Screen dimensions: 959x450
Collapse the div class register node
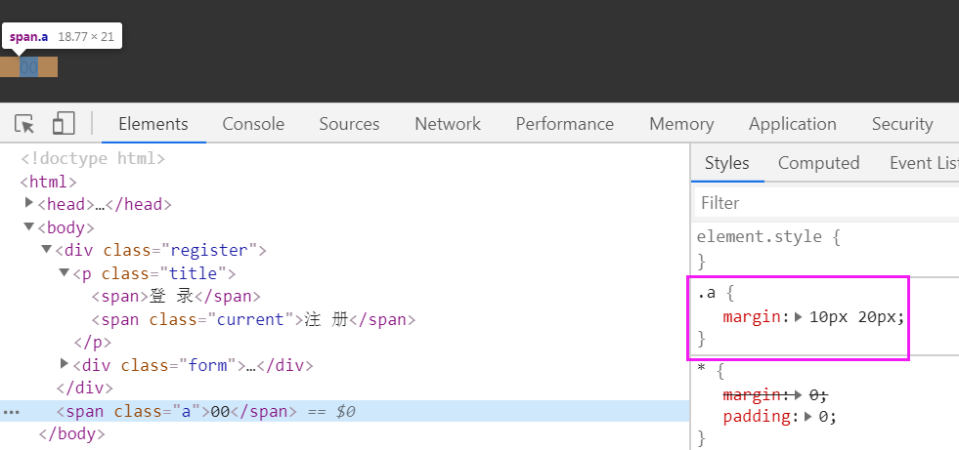click(x=46, y=250)
